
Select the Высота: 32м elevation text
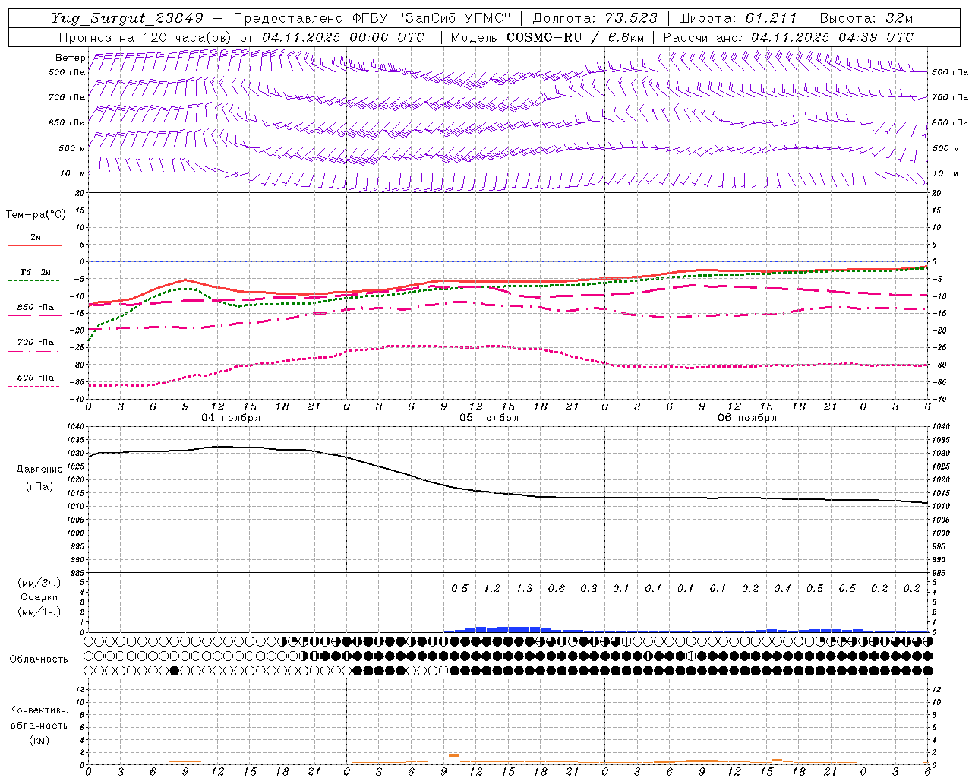click(x=866, y=18)
